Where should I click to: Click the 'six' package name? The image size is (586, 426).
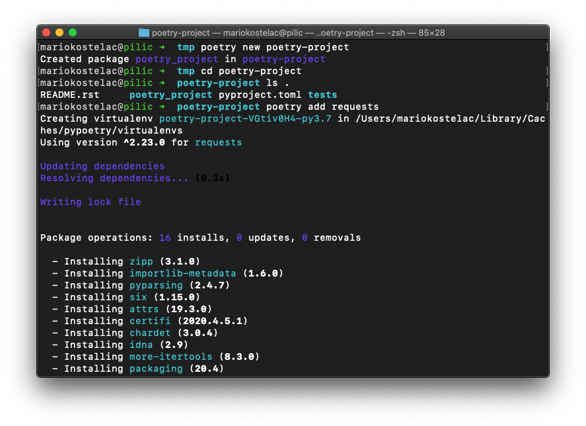point(138,297)
